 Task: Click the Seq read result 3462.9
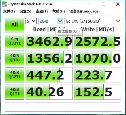(49, 41)
